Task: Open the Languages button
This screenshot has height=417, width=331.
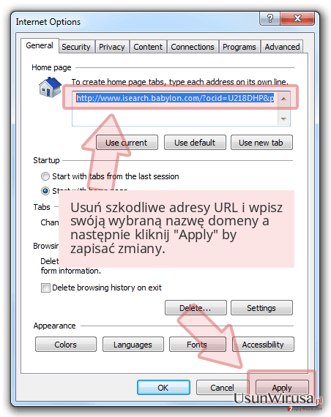Action: click(x=133, y=345)
